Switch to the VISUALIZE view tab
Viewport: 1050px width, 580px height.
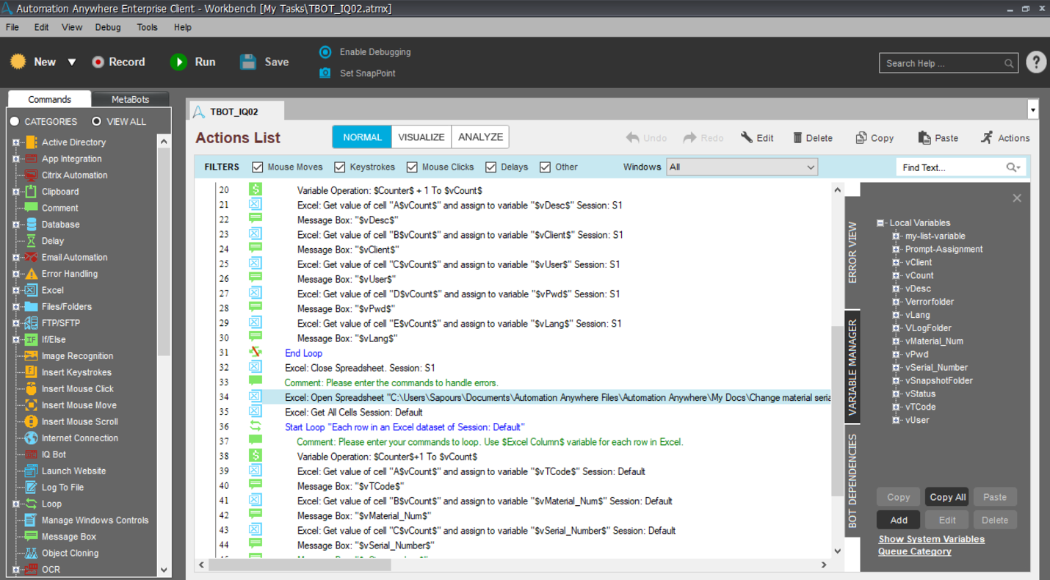point(421,137)
